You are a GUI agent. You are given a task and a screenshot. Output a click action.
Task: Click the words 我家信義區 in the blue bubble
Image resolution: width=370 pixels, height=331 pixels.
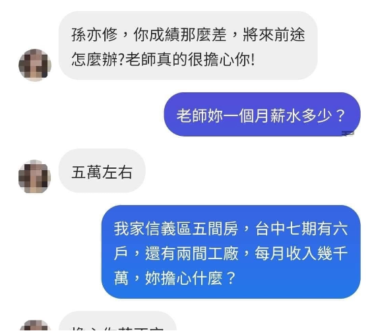point(152,229)
